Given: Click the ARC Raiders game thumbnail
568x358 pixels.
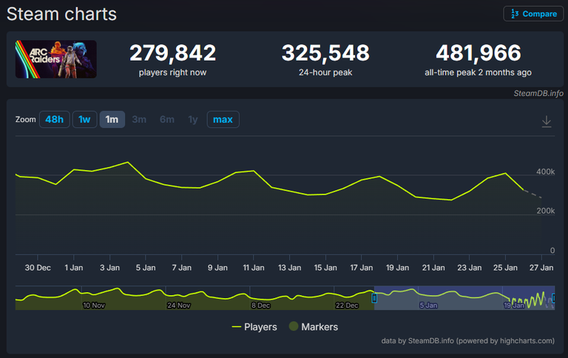Looking at the screenshot, I should coord(56,59).
